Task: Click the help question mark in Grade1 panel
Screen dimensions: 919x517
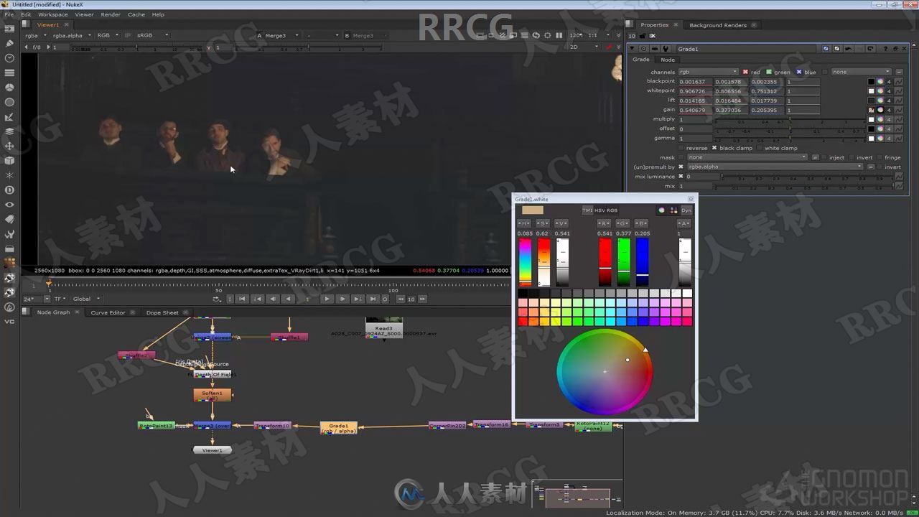Action: tap(885, 49)
